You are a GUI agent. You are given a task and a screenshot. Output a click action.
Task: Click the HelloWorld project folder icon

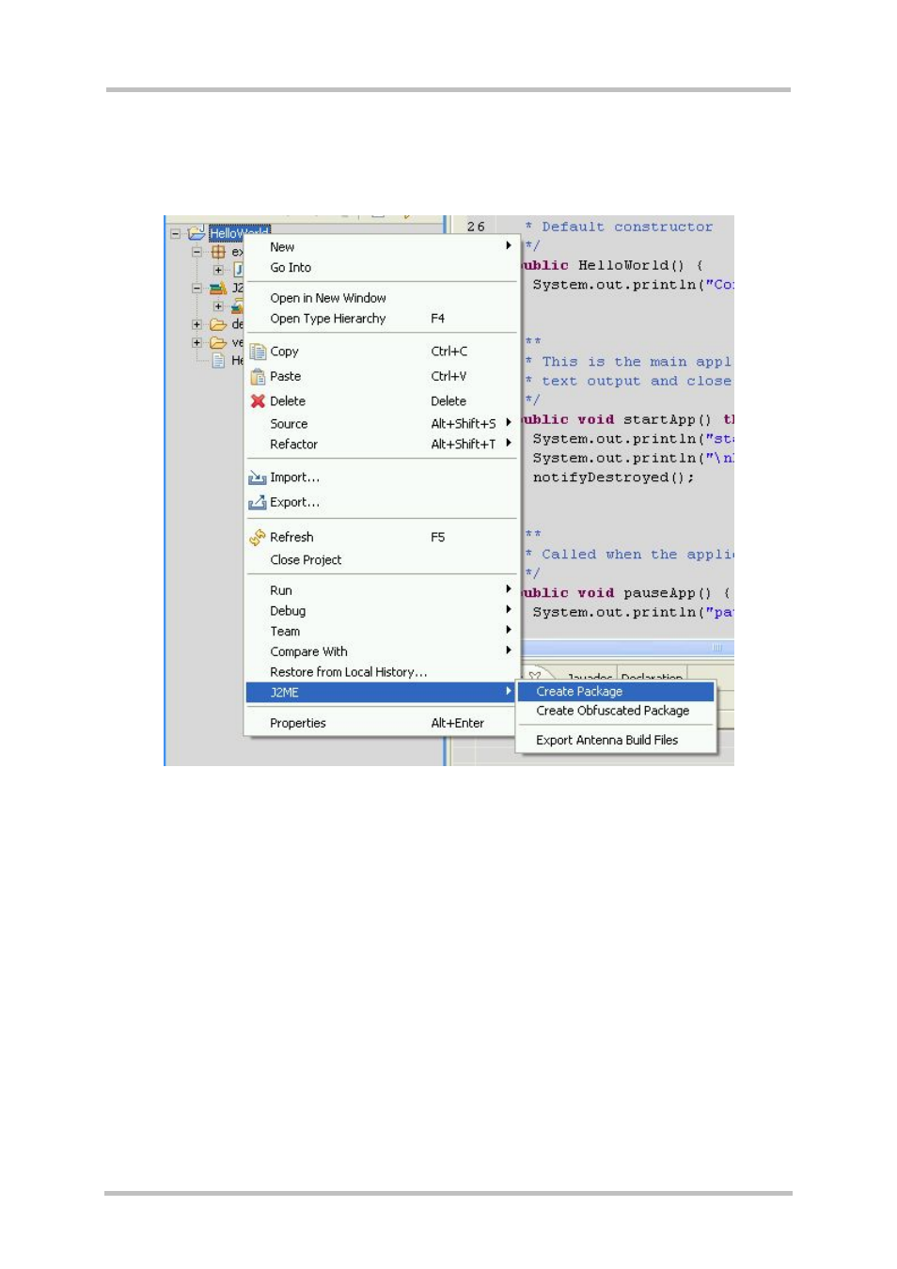[x=197, y=232]
